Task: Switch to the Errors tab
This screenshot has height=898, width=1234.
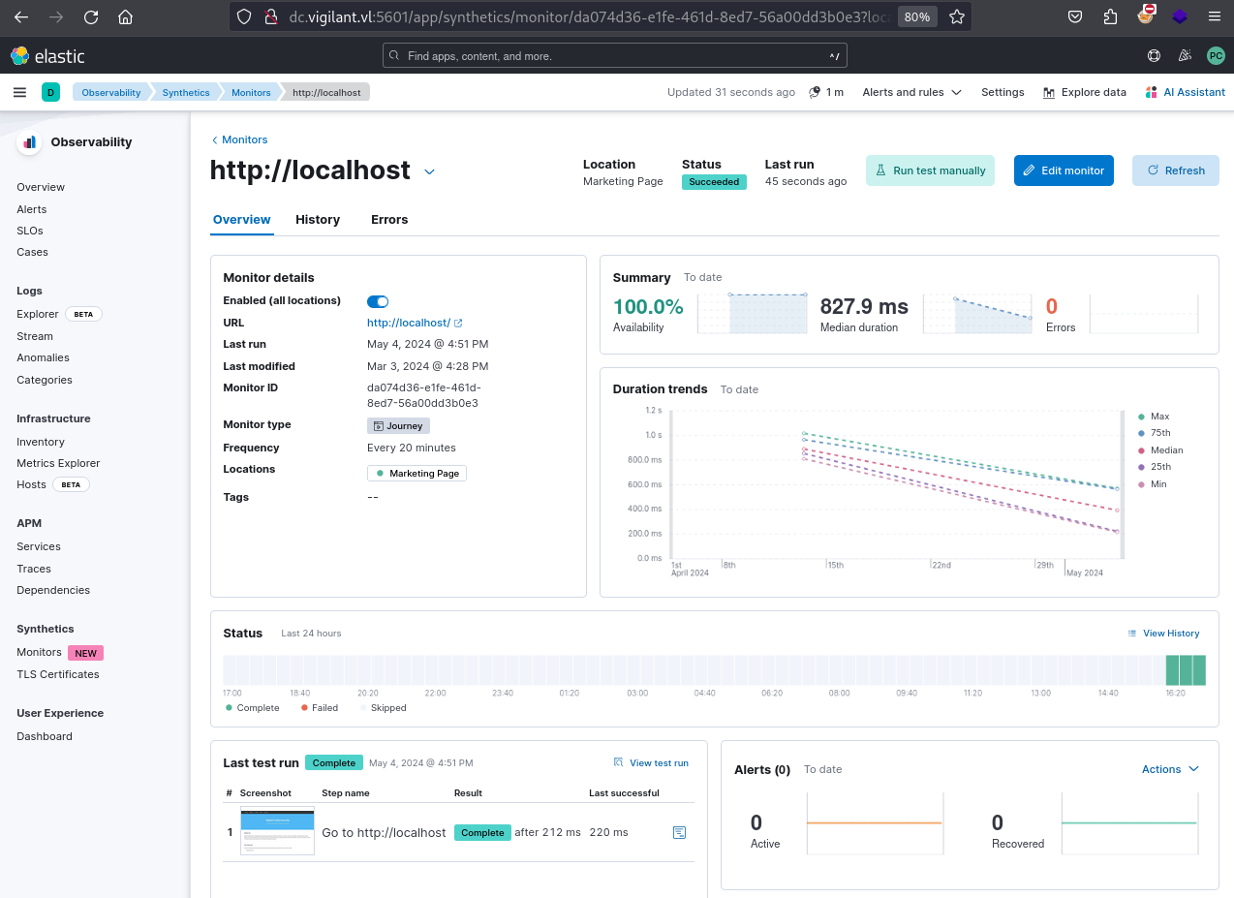Action: point(389,220)
